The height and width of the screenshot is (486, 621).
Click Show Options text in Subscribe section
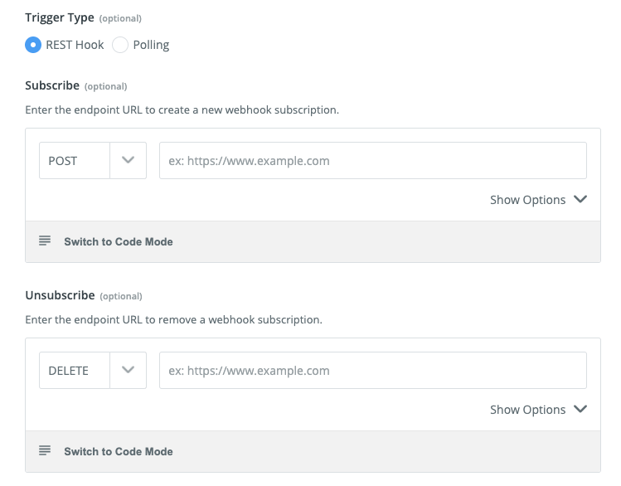pos(527,200)
